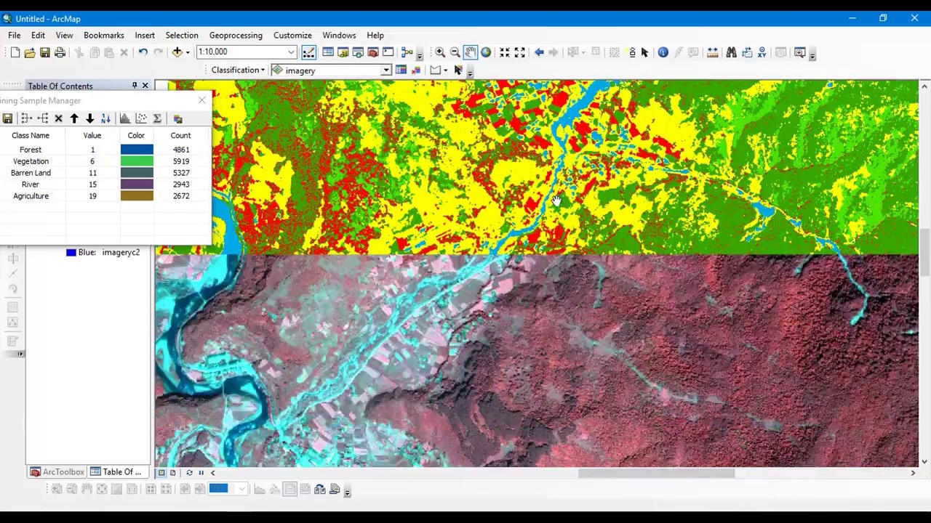Show histograms of training samples
931x523 pixels.
click(125, 118)
